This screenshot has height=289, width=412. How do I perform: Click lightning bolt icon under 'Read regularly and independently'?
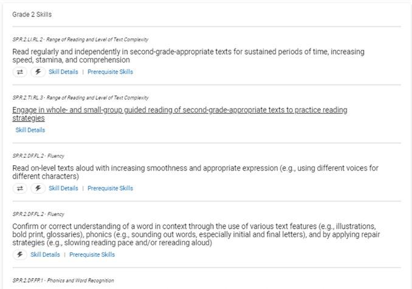click(38, 72)
